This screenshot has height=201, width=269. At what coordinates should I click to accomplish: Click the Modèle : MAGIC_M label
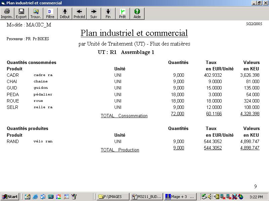29,25
